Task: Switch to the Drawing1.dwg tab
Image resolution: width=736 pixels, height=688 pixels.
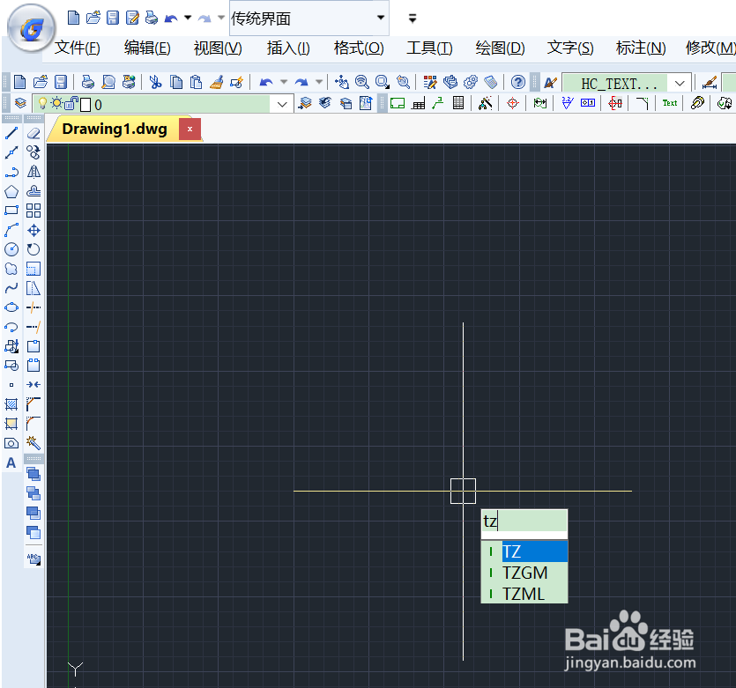Action: click(x=115, y=129)
